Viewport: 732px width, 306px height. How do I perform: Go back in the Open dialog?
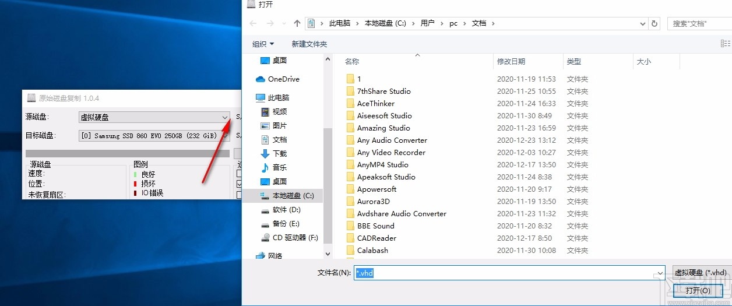coord(253,23)
